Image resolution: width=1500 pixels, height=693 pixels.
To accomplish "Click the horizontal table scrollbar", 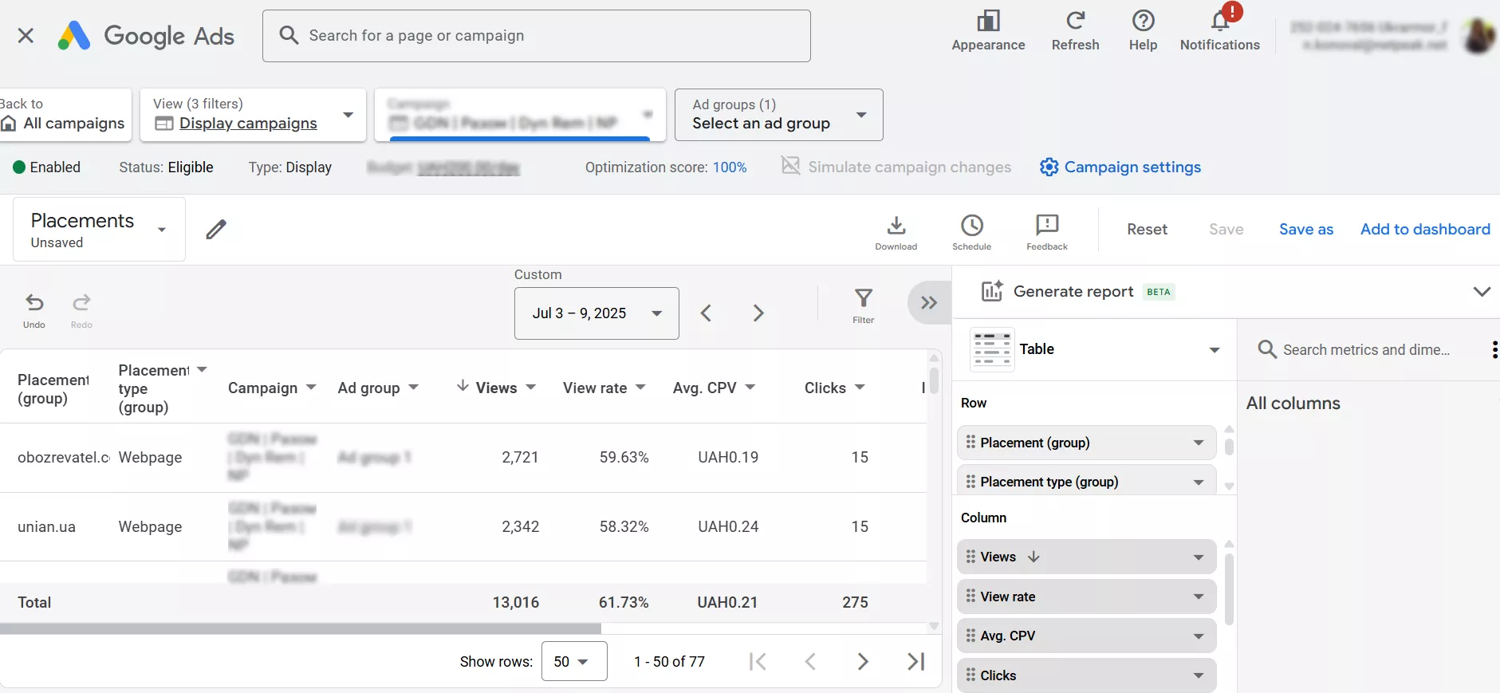I will tap(300, 628).
